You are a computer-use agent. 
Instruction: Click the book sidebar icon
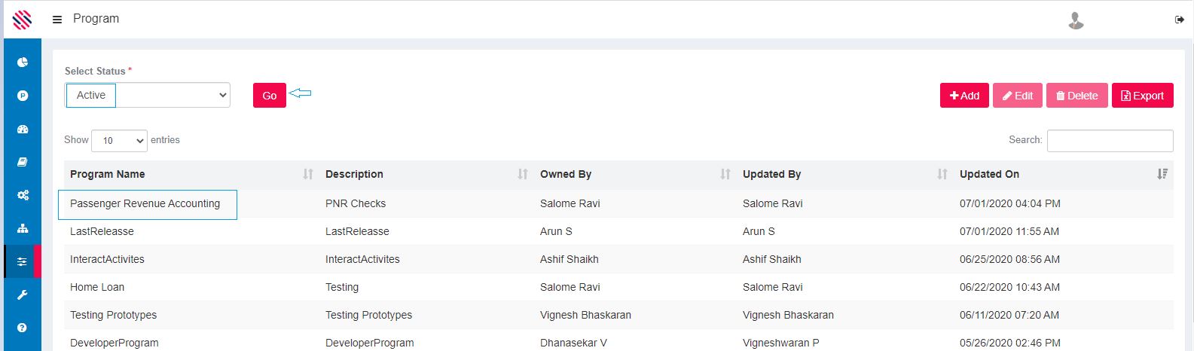[x=23, y=162]
